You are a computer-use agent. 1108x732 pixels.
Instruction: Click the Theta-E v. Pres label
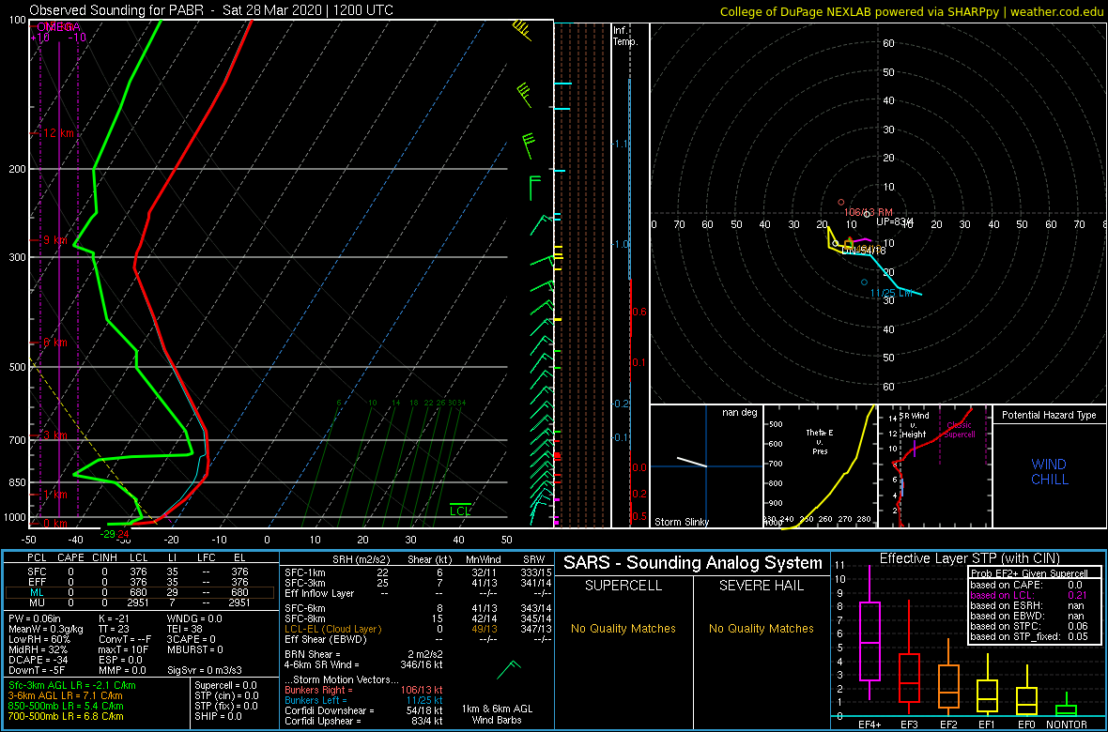[x=821, y=441]
